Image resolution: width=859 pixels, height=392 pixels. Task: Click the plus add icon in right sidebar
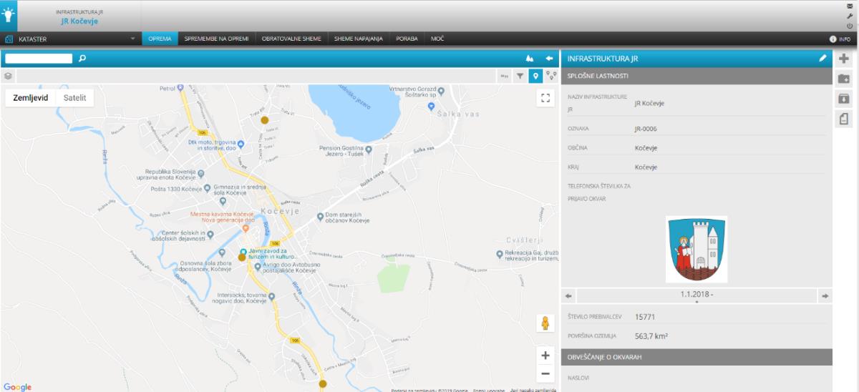tap(844, 59)
